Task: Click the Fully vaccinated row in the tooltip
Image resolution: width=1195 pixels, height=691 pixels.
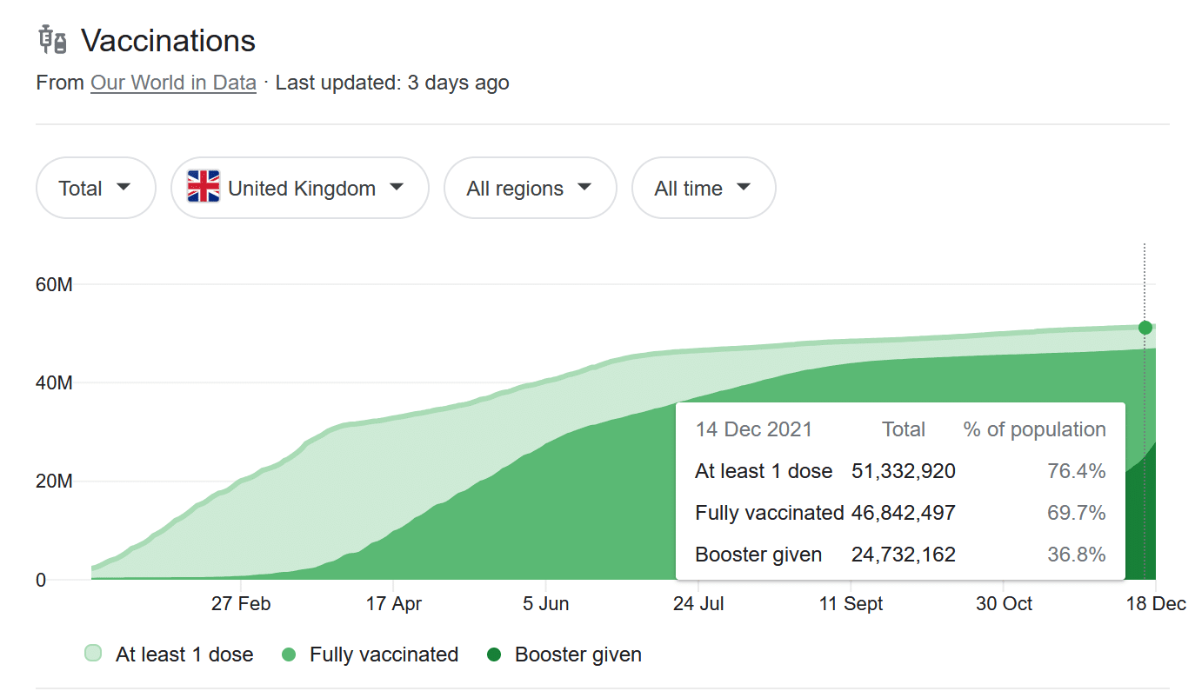Action: tap(899, 513)
